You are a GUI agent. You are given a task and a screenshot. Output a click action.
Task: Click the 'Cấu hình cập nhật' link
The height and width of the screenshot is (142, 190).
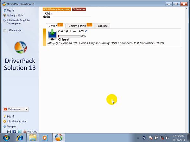[x=16, y=121]
